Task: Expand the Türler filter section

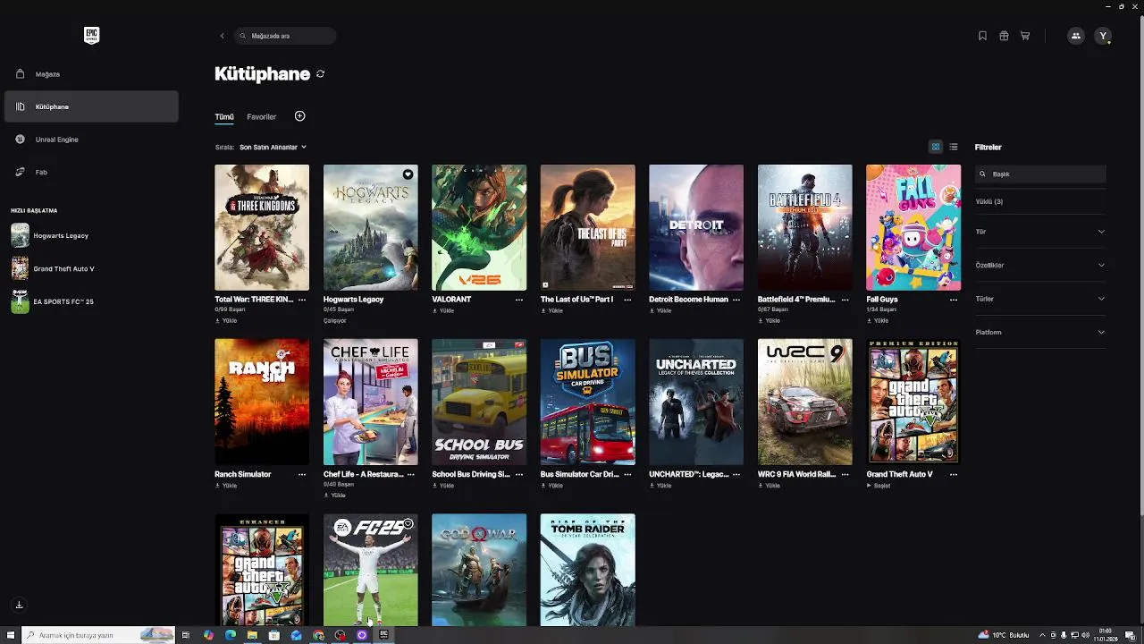Action: [x=1040, y=299]
